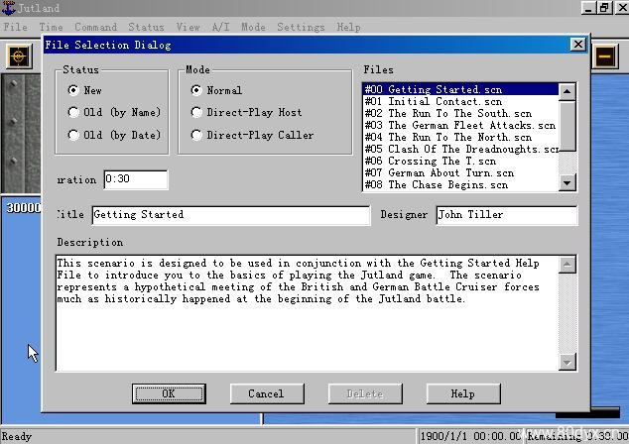Click the Designer text field
The height and width of the screenshot is (444, 629).
(x=505, y=215)
